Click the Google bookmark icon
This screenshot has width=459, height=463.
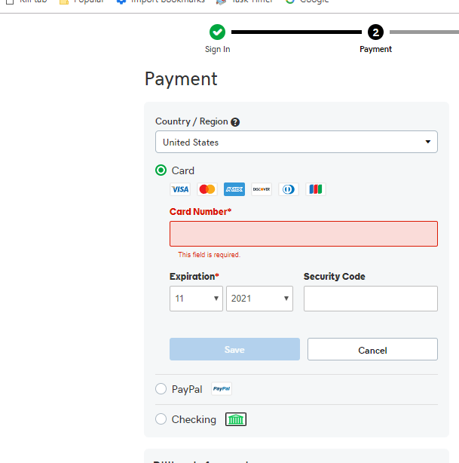point(290,2)
